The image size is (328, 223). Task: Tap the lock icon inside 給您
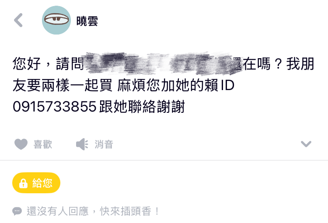coord(23,183)
